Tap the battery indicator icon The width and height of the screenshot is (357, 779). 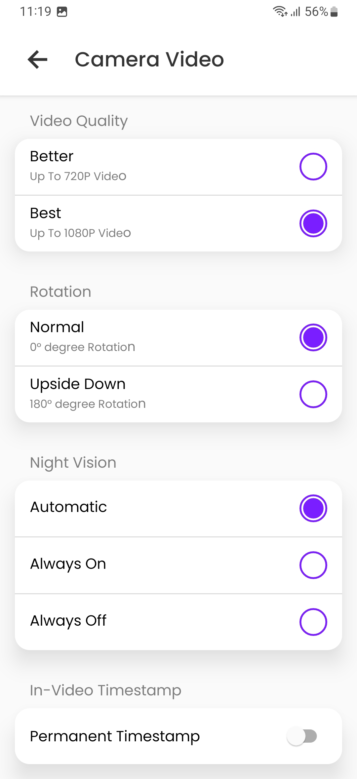click(334, 12)
